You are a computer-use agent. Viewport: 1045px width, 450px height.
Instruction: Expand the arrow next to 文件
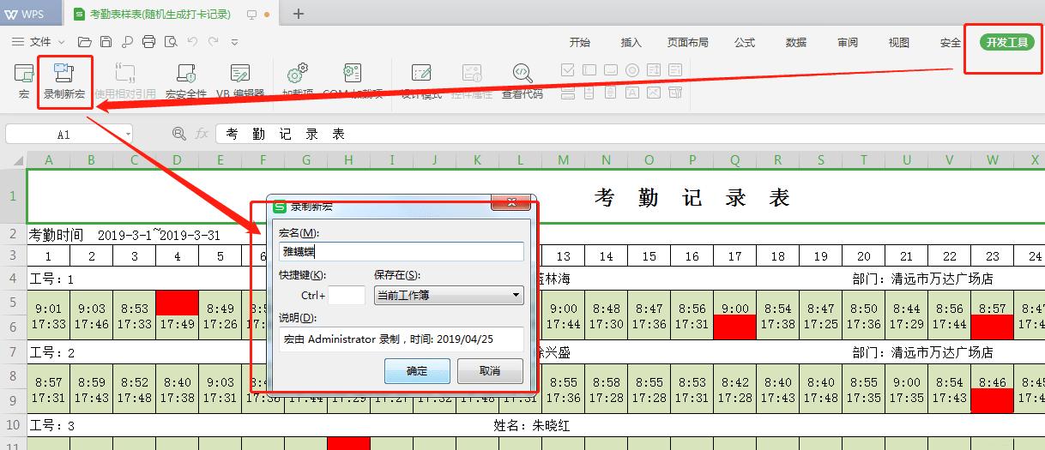click(62, 42)
